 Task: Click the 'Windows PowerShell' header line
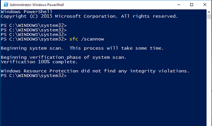point(26,12)
